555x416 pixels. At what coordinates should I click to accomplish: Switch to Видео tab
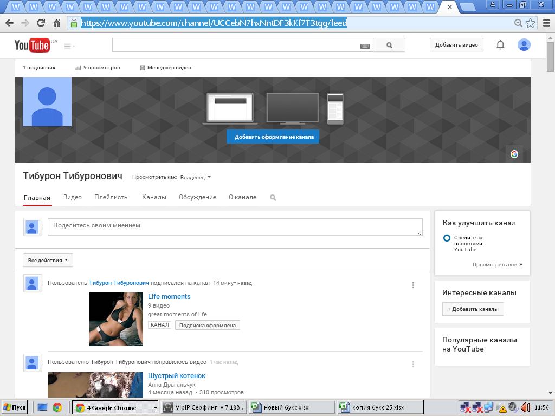pyautogui.click(x=73, y=197)
